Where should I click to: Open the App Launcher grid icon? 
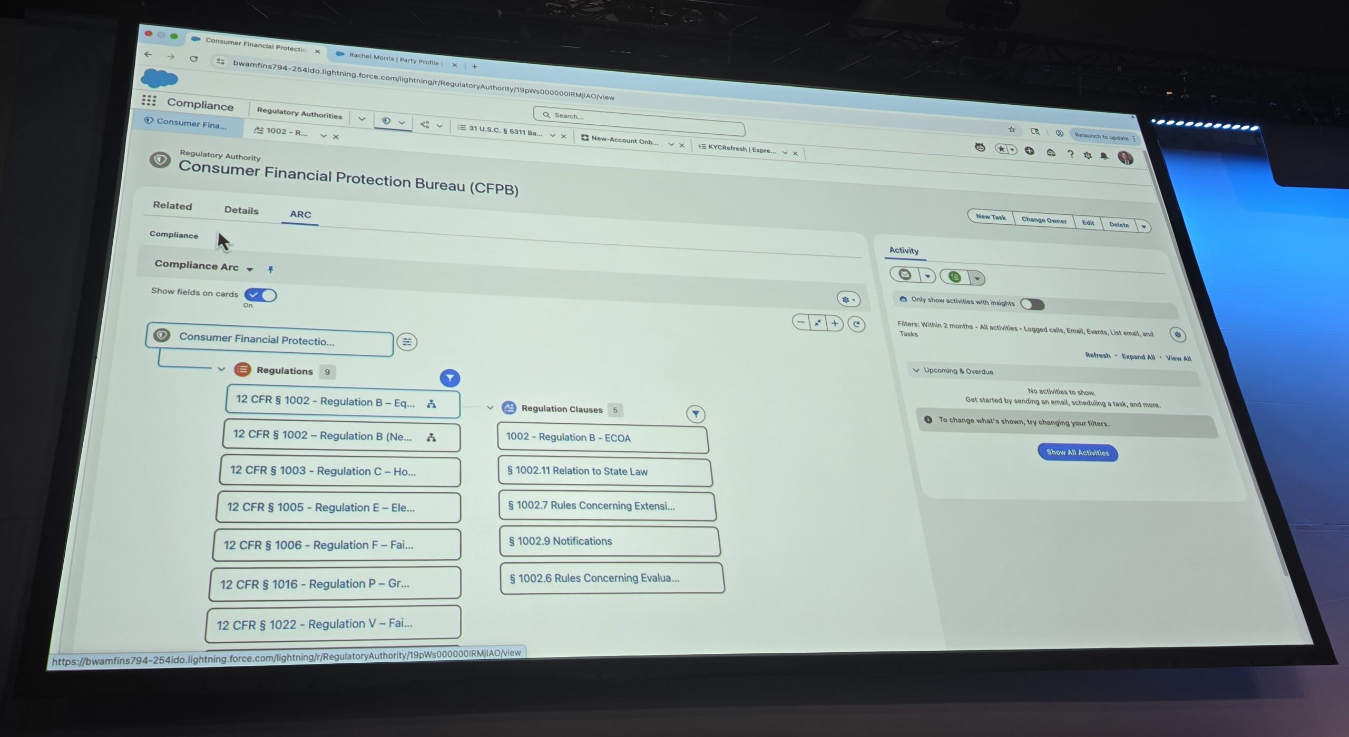click(x=149, y=100)
